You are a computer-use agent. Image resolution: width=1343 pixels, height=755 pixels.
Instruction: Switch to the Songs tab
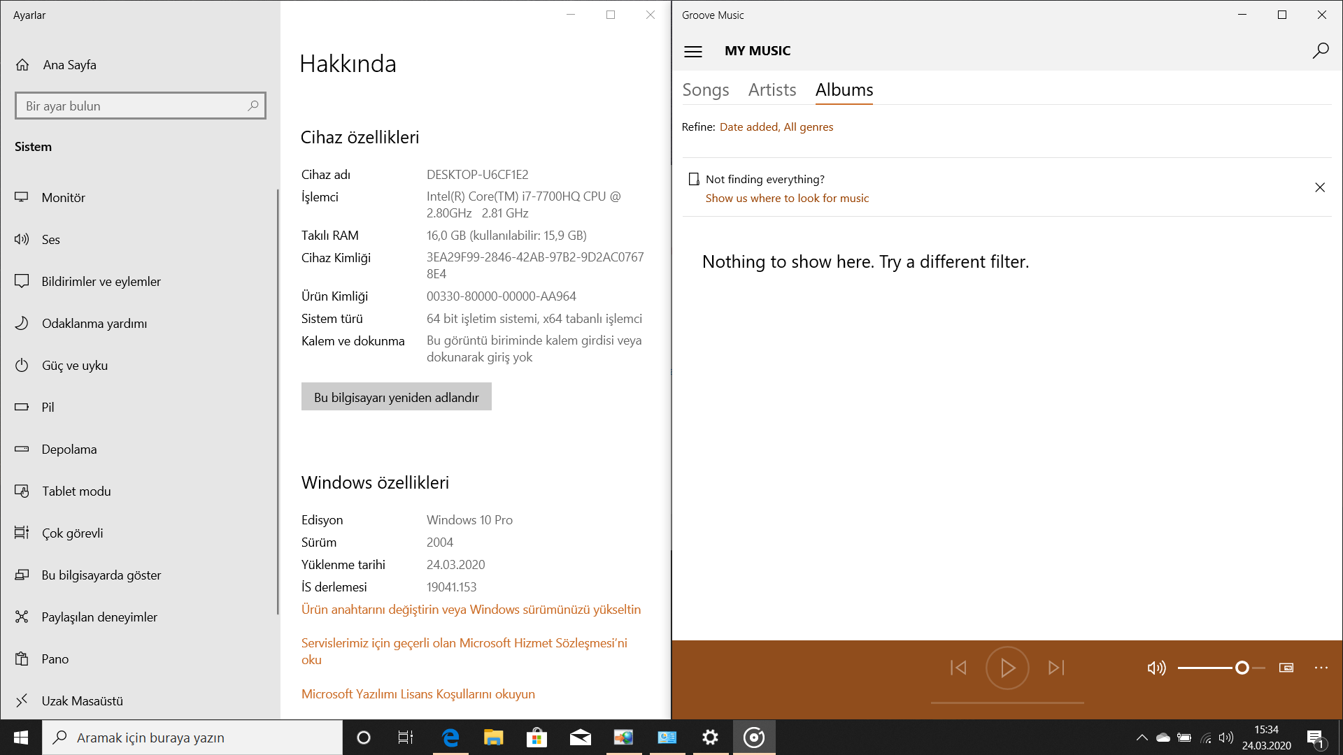click(x=705, y=89)
